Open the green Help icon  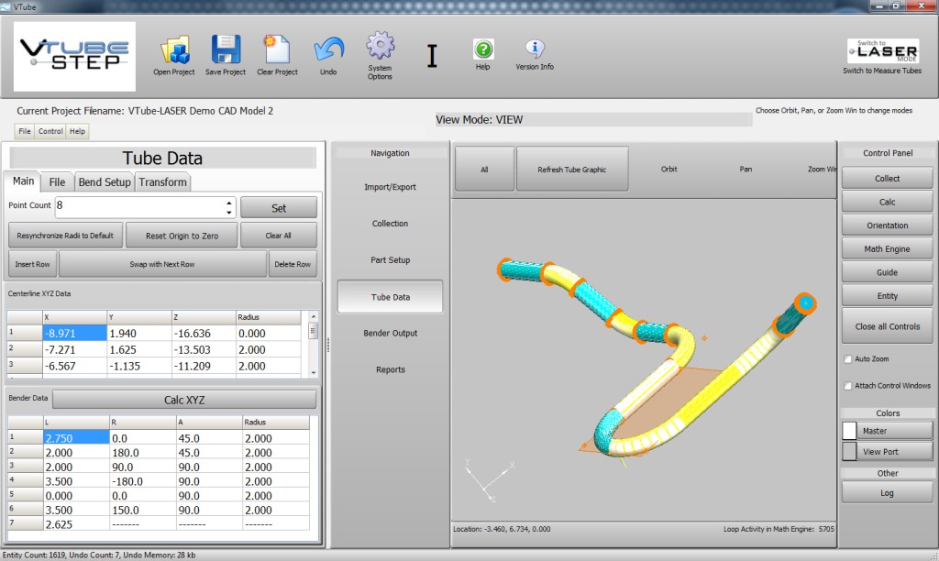pyautogui.click(x=483, y=49)
